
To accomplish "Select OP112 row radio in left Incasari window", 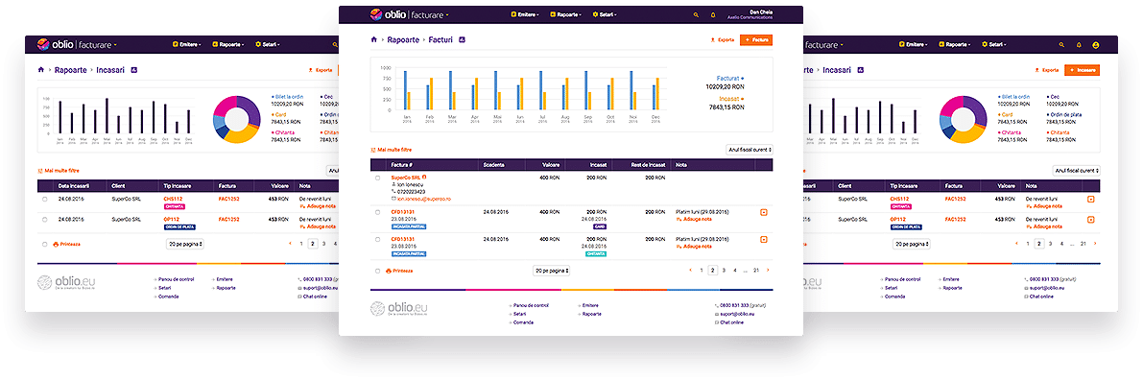I will (x=44, y=220).
